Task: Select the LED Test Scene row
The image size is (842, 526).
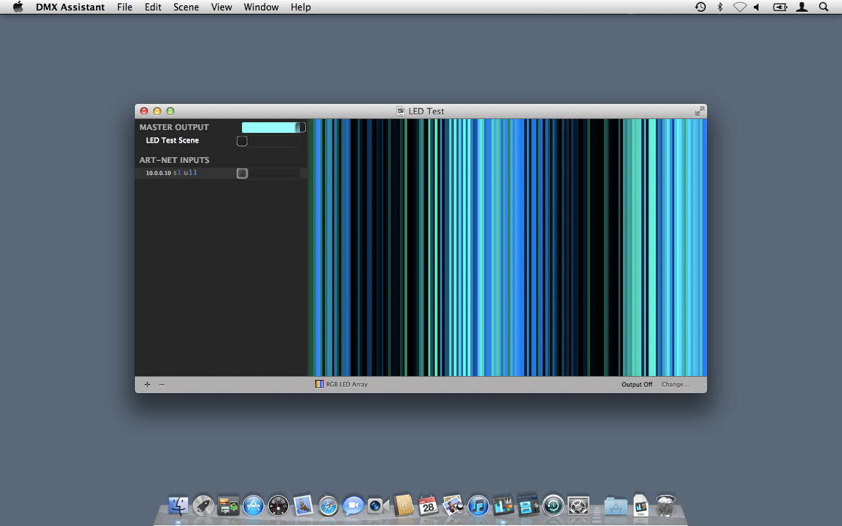Action: (172, 141)
